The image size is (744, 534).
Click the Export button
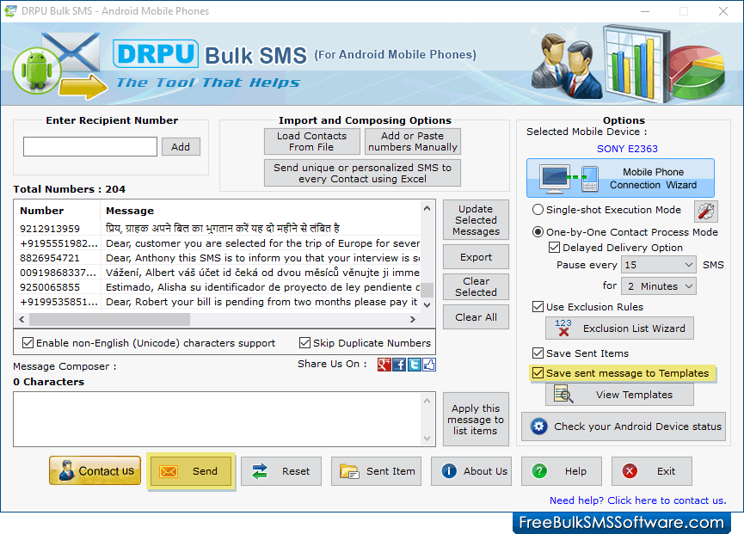pos(476,257)
